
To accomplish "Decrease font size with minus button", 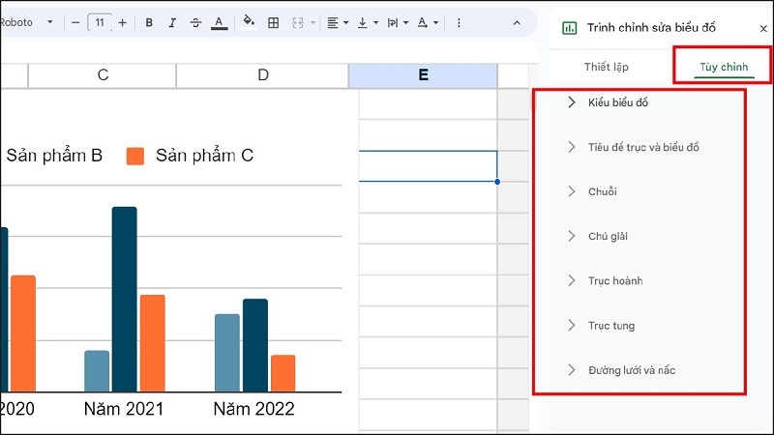I will [x=75, y=22].
